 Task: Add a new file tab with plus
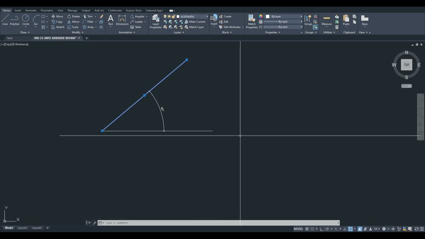87,38
